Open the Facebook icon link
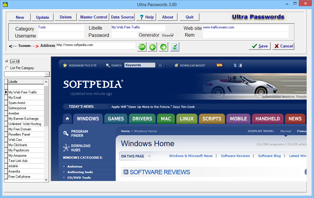This screenshot has height=198, width=314. [x=240, y=65]
